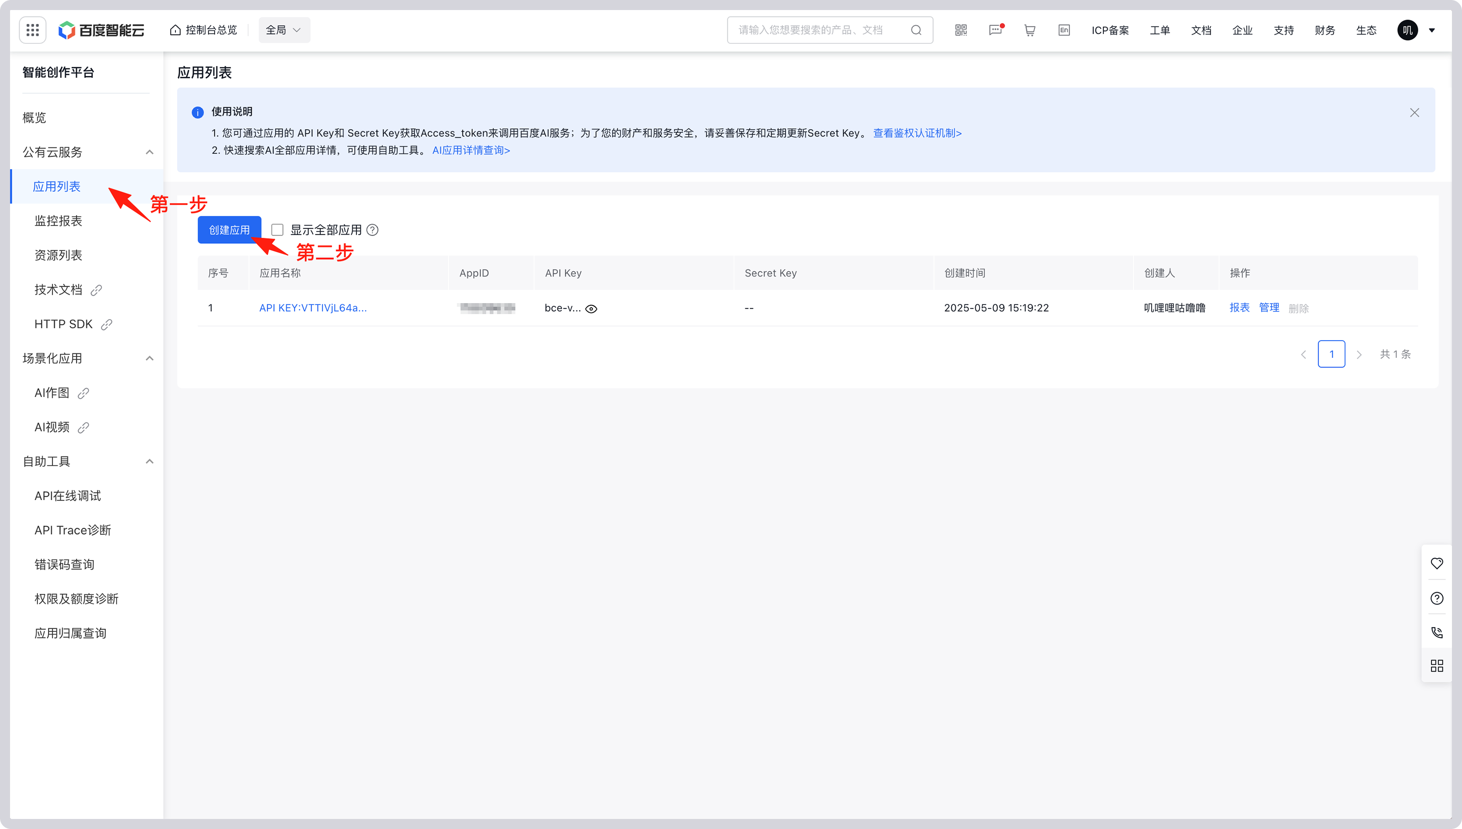
Task: Click the search magnifier icon
Action: pos(916,30)
